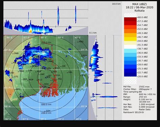
Task: Select the DNB station label
Action: (16, 54)
